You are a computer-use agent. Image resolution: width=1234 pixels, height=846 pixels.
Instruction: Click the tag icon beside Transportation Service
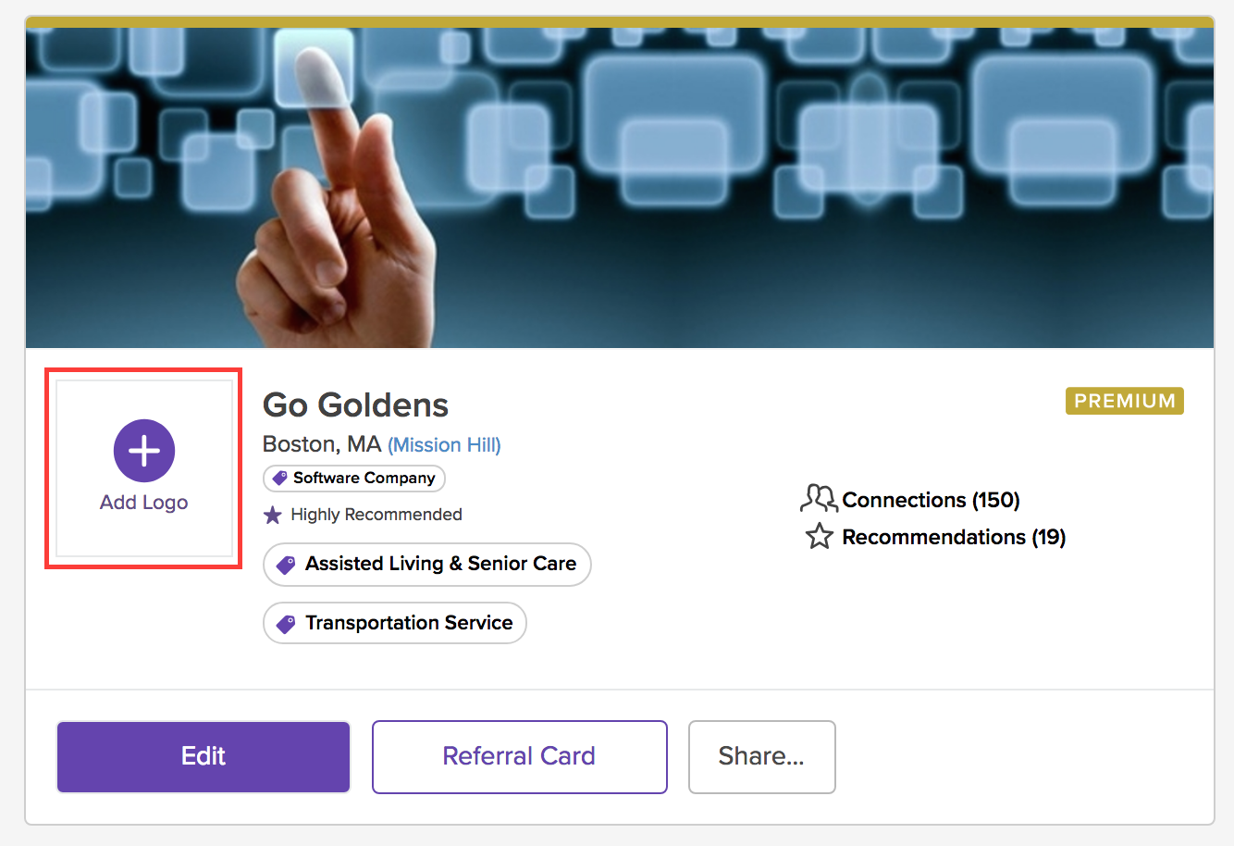pos(287,624)
